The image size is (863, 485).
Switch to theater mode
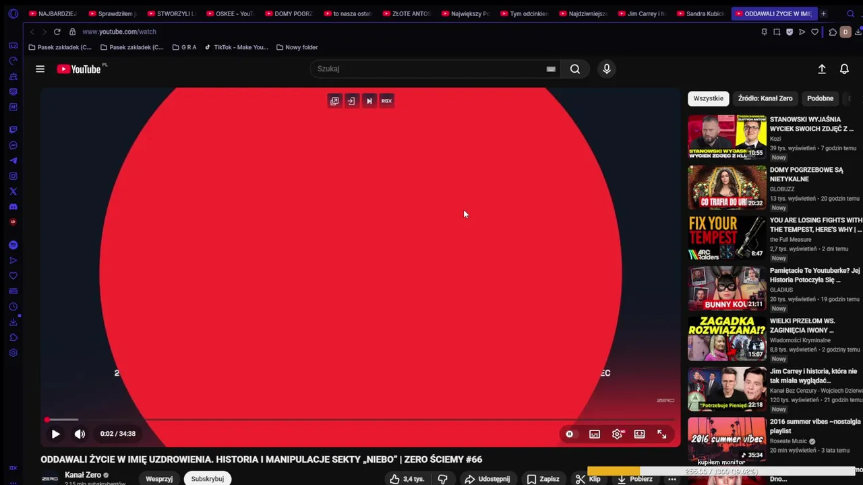click(x=639, y=434)
